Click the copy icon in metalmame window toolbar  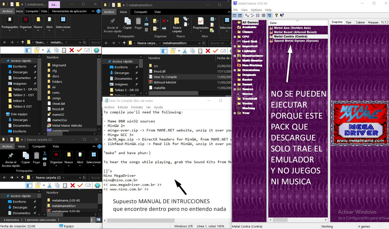pyautogui.click(x=56, y=50)
